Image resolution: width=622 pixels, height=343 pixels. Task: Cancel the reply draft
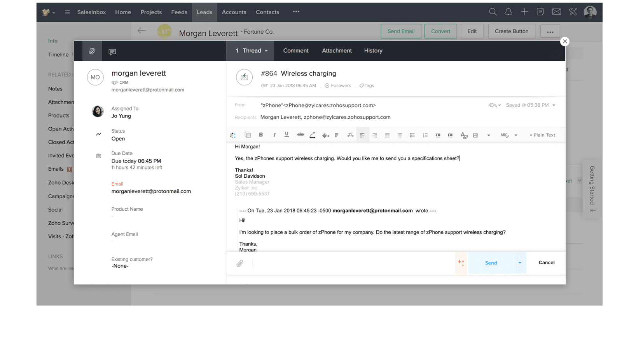[x=546, y=263]
